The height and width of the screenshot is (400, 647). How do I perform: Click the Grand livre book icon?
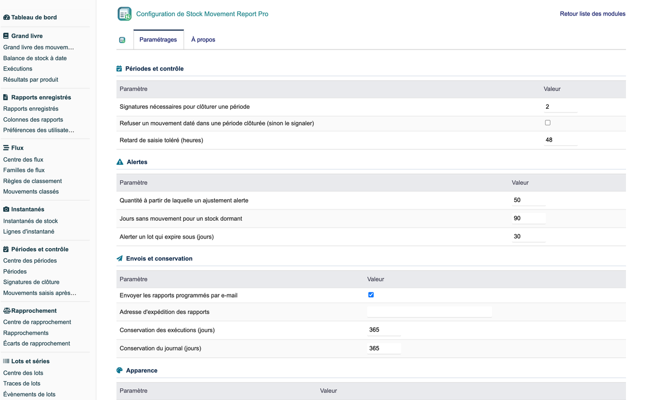click(6, 36)
